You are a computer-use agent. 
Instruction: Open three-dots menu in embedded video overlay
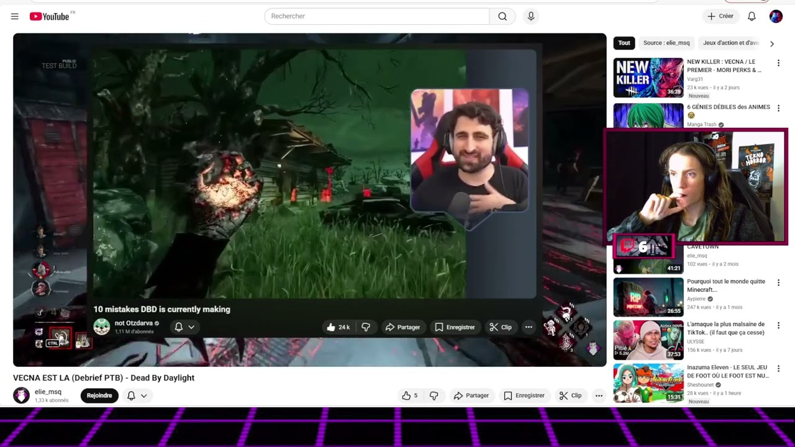[x=529, y=327]
